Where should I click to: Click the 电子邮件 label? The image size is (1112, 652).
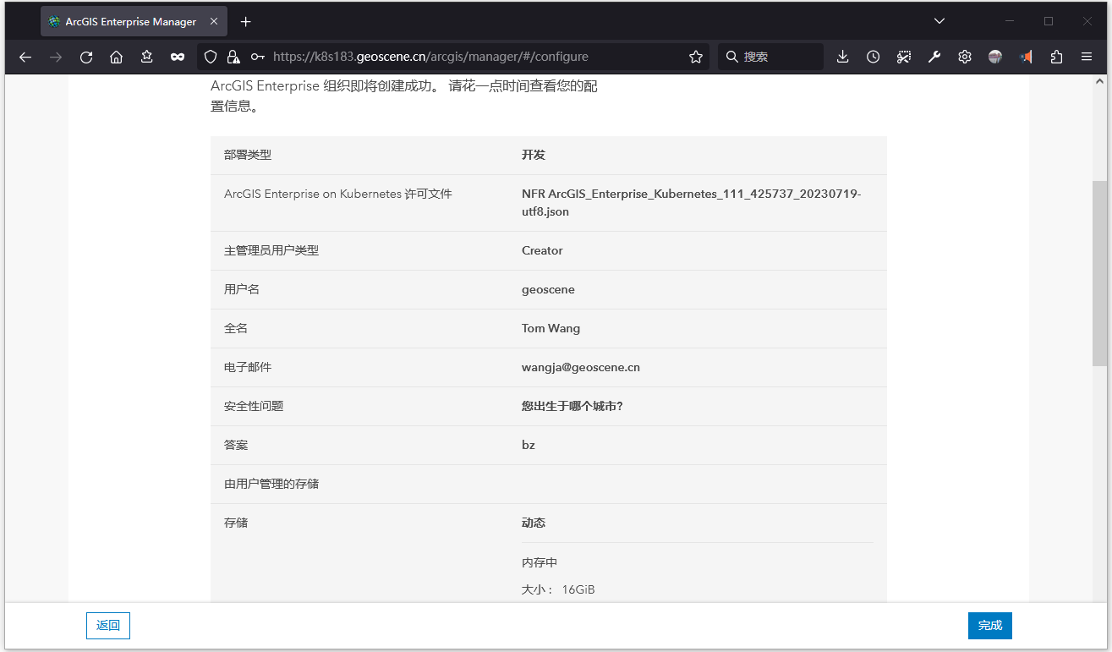pyautogui.click(x=248, y=367)
